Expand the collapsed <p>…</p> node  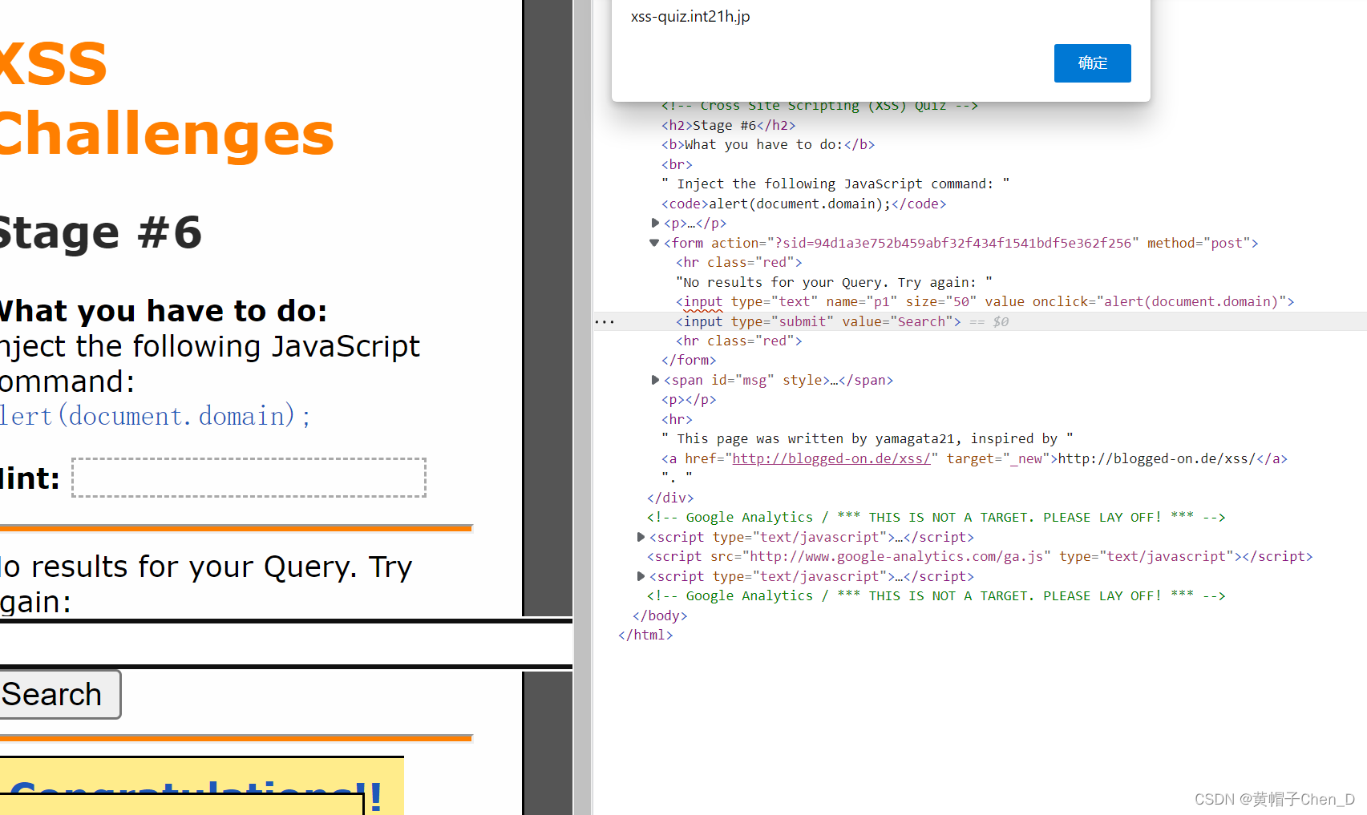click(655, 223)
